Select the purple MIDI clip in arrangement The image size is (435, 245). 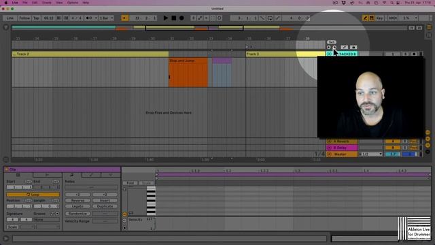[x=222, y=72]
